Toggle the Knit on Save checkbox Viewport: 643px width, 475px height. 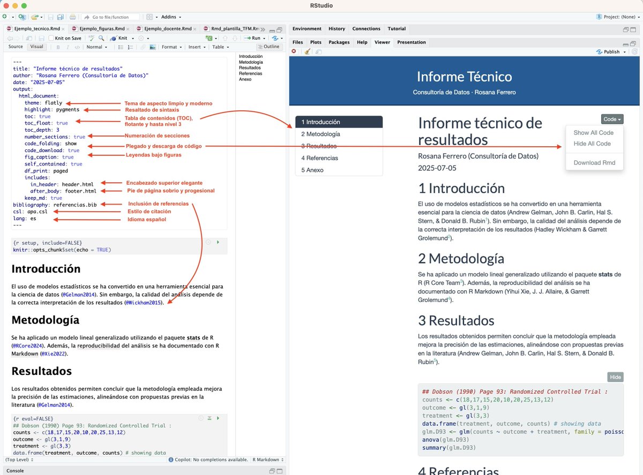51,38
